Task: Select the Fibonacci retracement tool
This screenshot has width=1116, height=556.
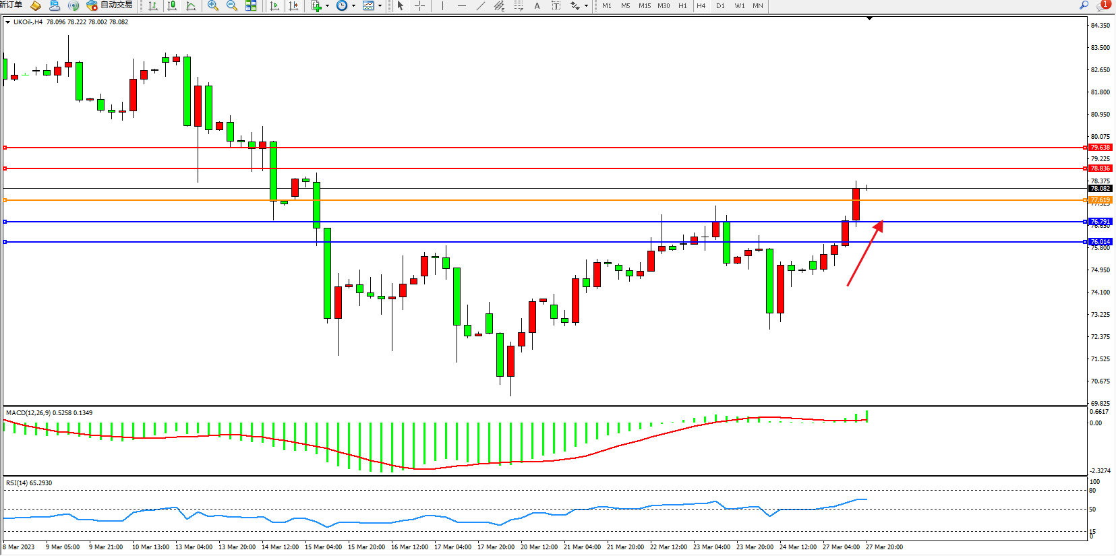Action: pos(518,6)
